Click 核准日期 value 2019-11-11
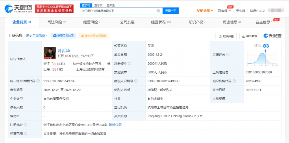This screenshot has width=289, height=143. [x=254, y=90]
